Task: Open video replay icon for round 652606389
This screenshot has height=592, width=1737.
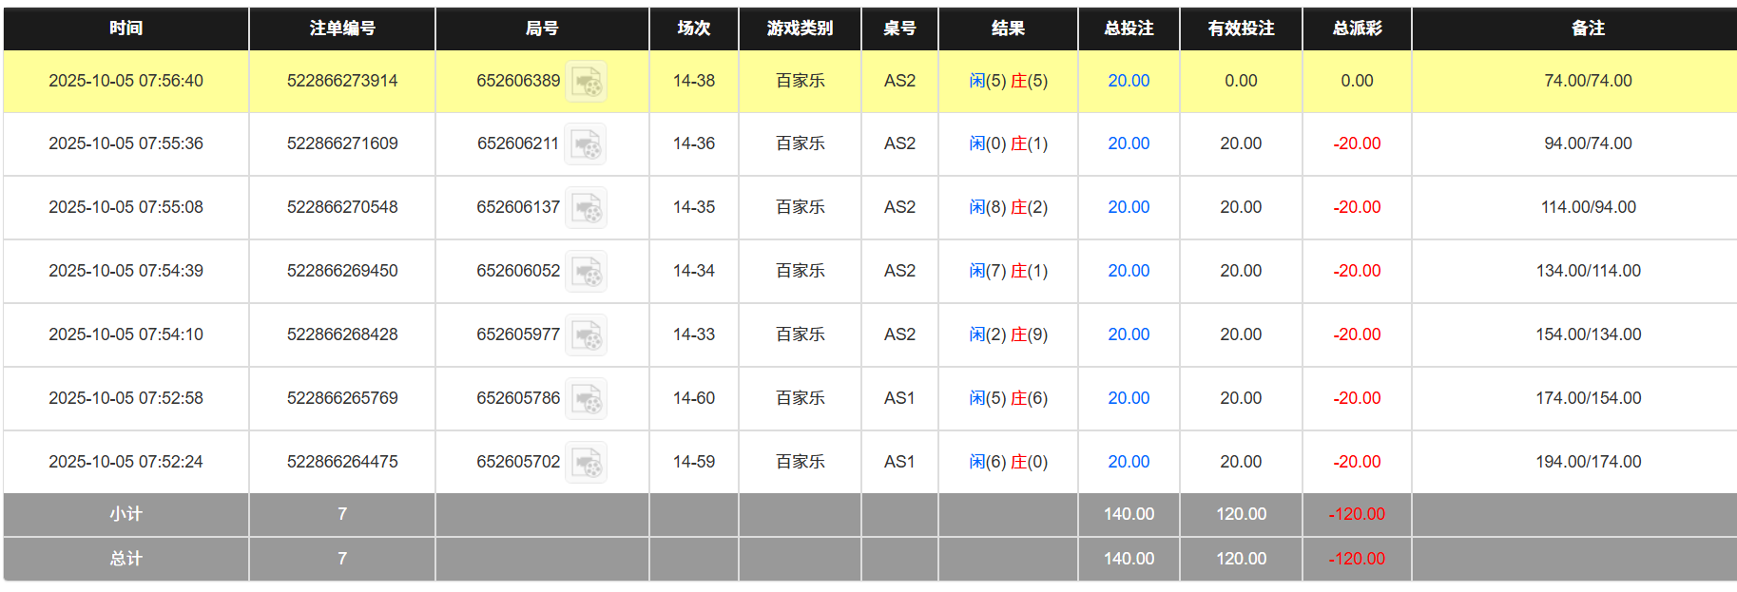Action: (587, 82)
